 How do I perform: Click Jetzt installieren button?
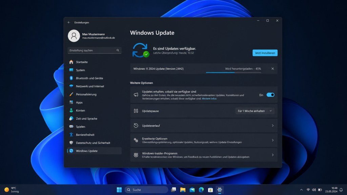(265, 53)
